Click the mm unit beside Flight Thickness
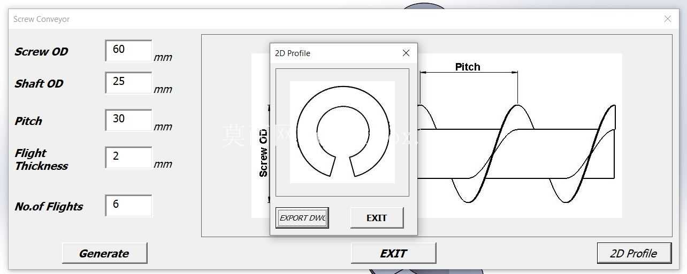 click(163, 165)
